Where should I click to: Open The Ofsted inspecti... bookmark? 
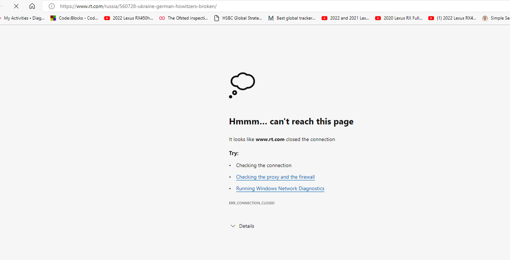pyautogui.click(x=183, y=18)
